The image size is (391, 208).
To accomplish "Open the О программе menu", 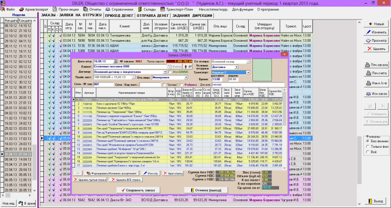I will click(268, 9).
